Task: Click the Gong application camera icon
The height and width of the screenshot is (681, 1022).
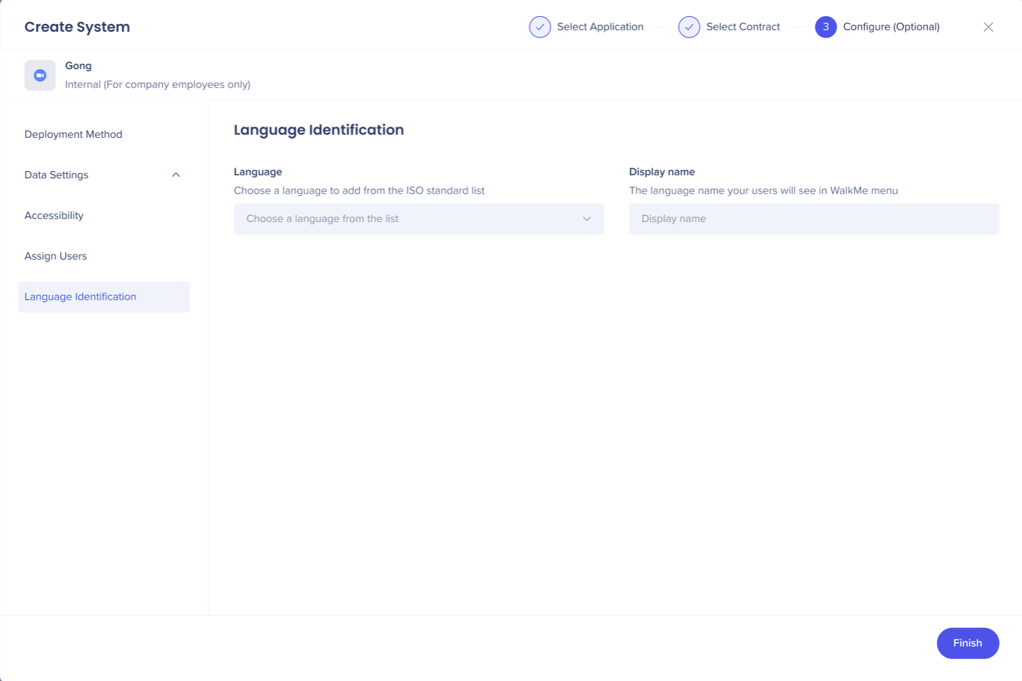Action: pos(40,75)
